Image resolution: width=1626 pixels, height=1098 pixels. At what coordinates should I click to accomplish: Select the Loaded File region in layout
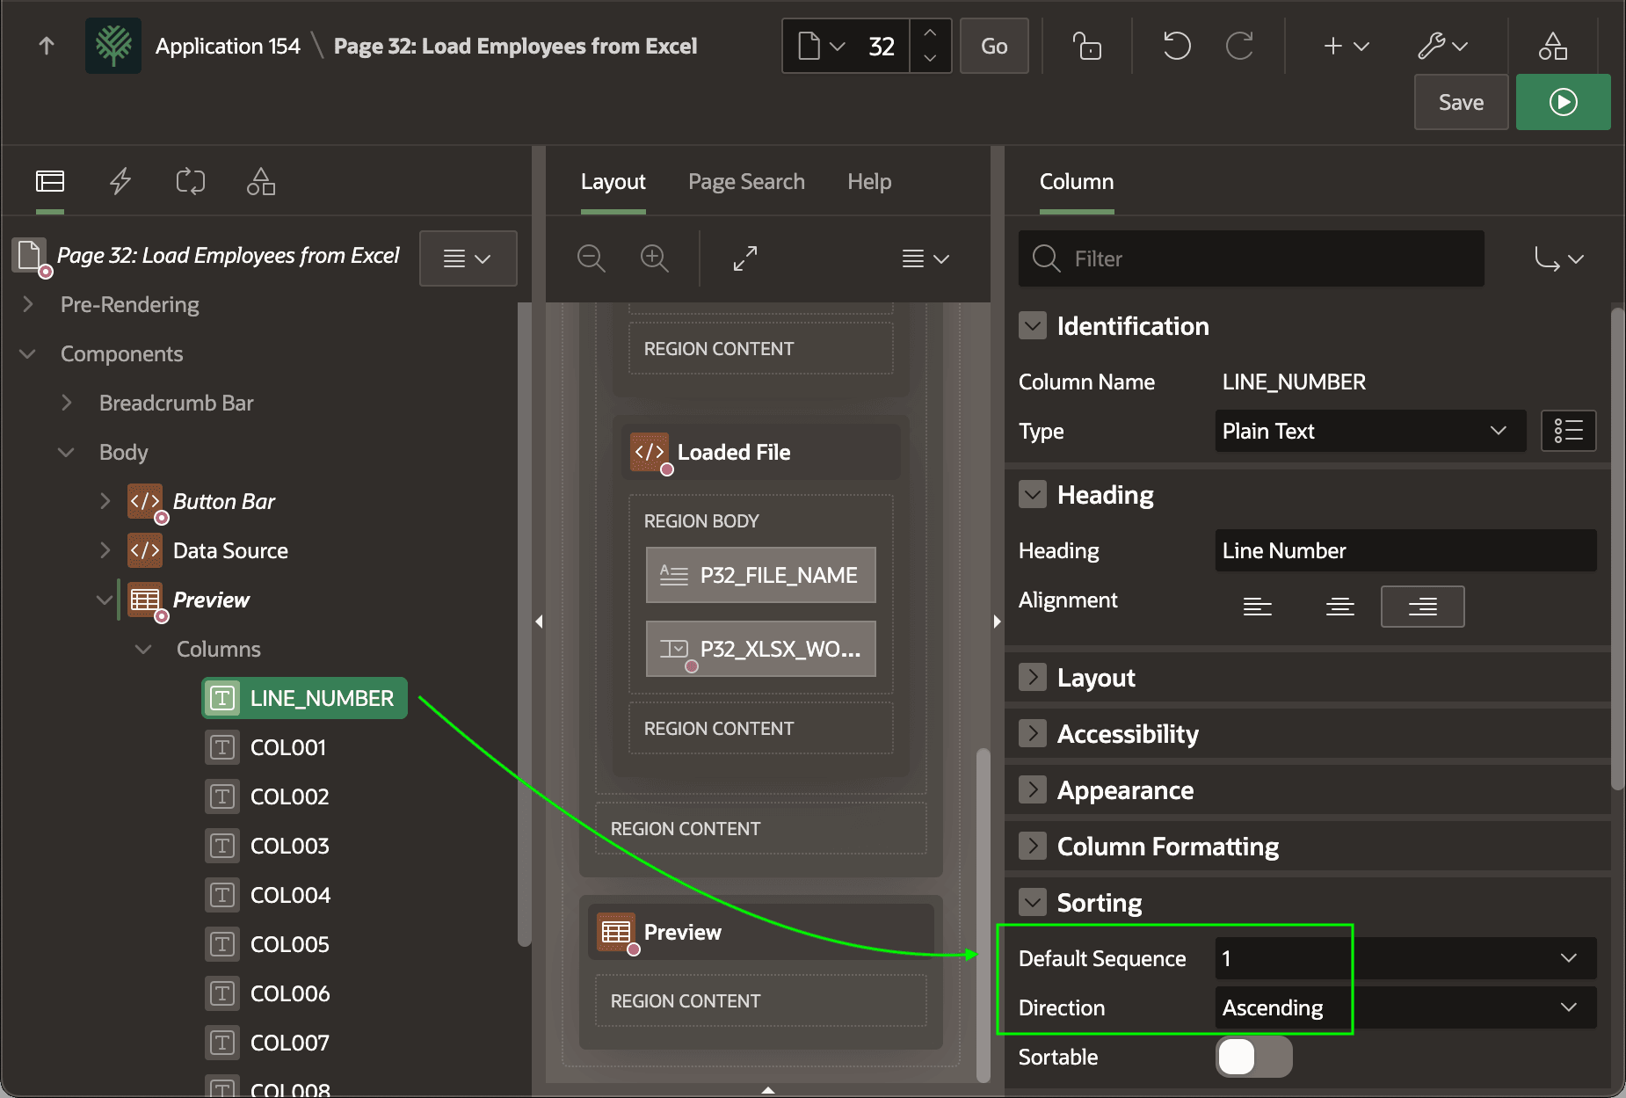tap(761, 452)
